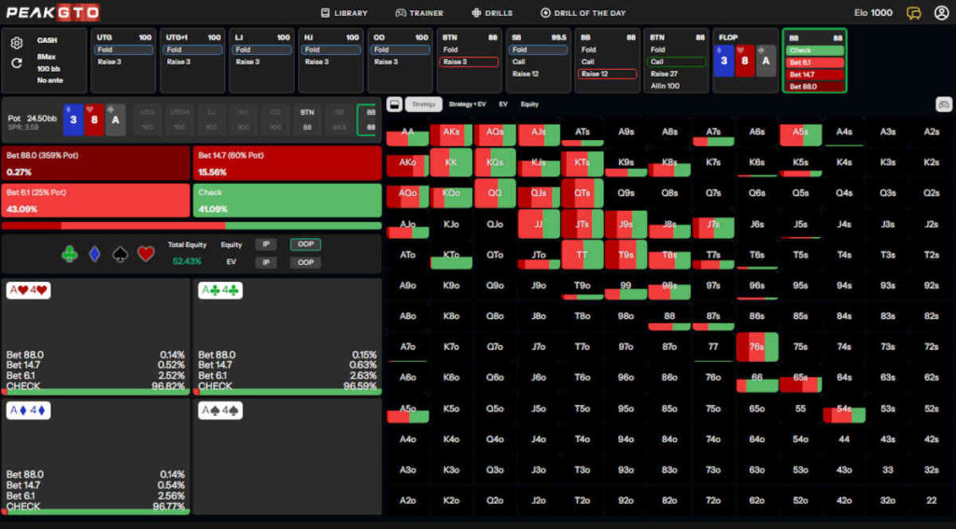Viewport: 956px width, 529px height.
Task: Select the Bet 14.7 (60% Pot) action
Action: click(288, 163)
